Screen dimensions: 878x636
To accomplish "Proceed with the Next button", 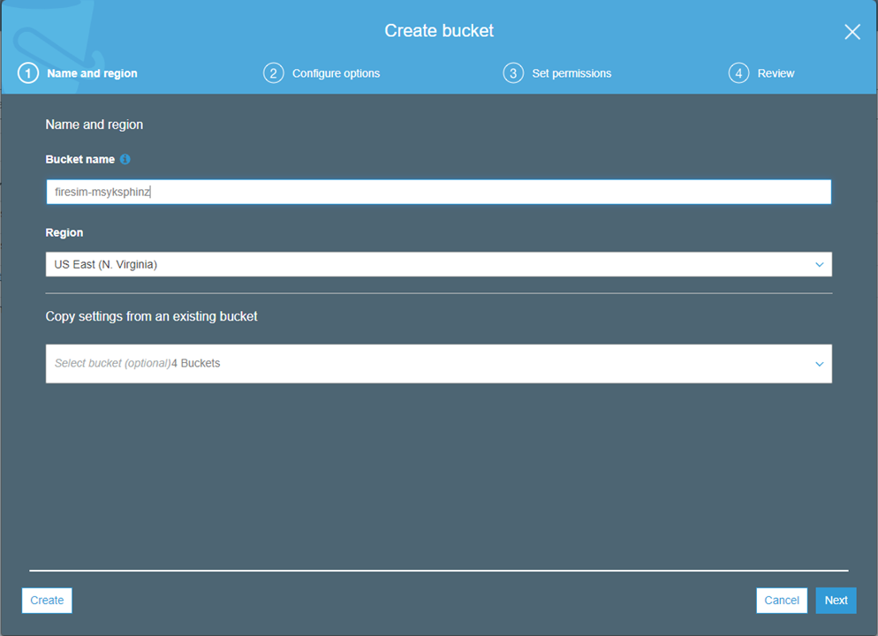I will click(x=836, y=601).
